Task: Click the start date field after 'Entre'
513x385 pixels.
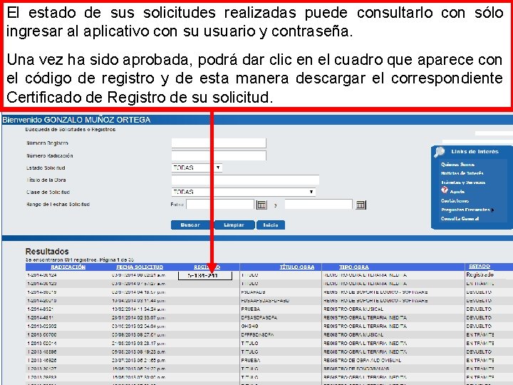Action: pos(220,205)
